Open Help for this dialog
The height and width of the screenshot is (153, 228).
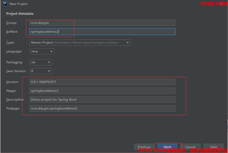coord(213,147)
